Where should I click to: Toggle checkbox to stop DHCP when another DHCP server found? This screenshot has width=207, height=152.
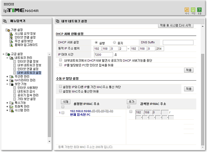point(61,60)
